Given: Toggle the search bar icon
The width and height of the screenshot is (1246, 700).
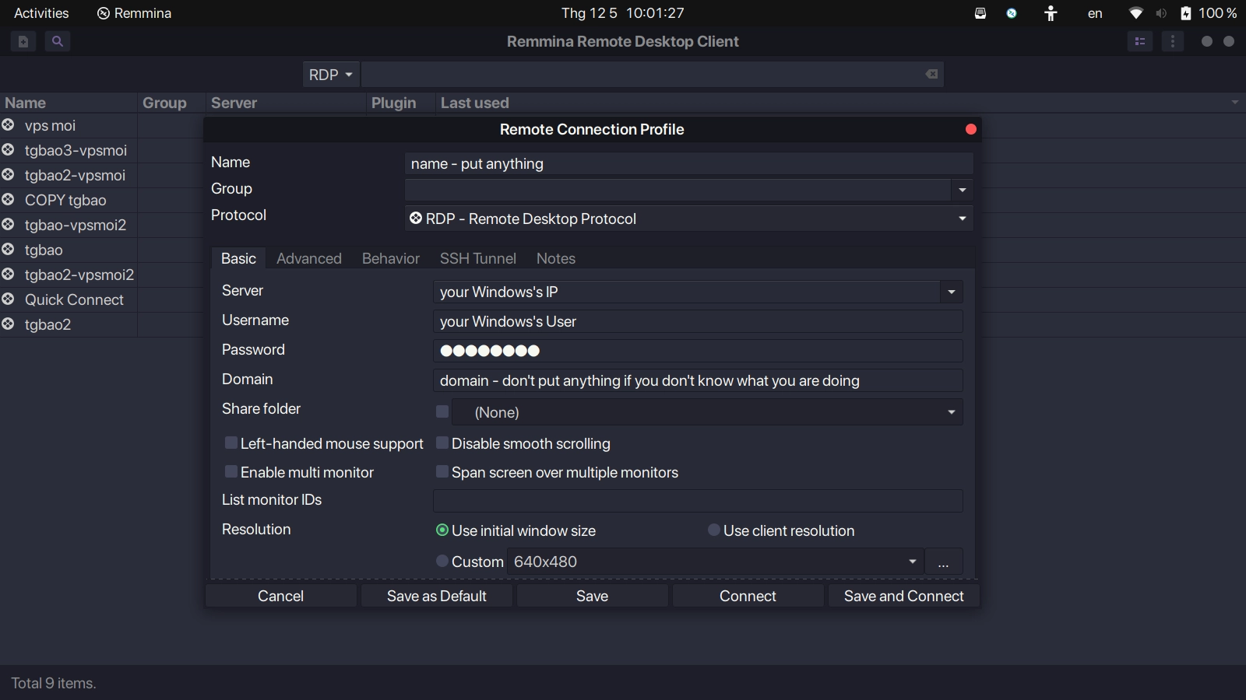Looking at the screenshot, I should pyautogui.click(x=58, y=41).
